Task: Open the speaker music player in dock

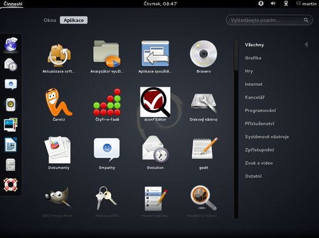Action: coord(11,104)
